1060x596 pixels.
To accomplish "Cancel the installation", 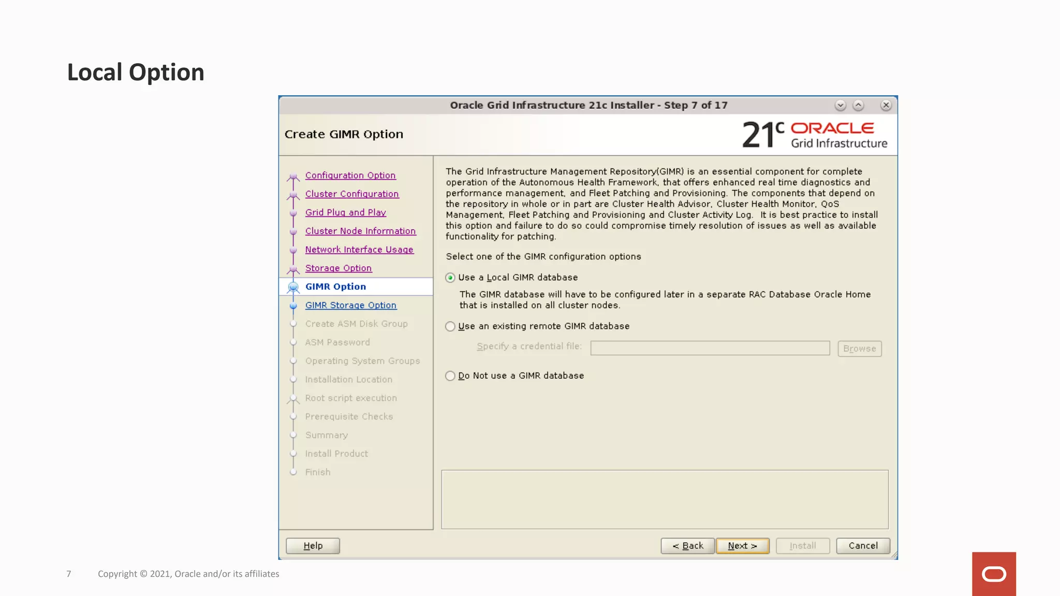I will [863, 546].
